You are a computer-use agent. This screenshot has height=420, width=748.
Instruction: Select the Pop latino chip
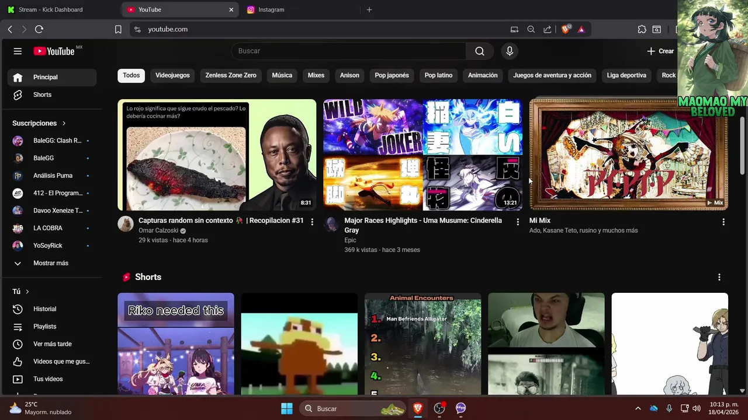(438, 75)
